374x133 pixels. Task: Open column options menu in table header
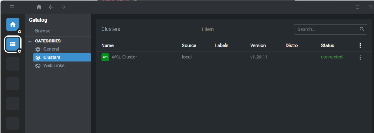(360, 46)
